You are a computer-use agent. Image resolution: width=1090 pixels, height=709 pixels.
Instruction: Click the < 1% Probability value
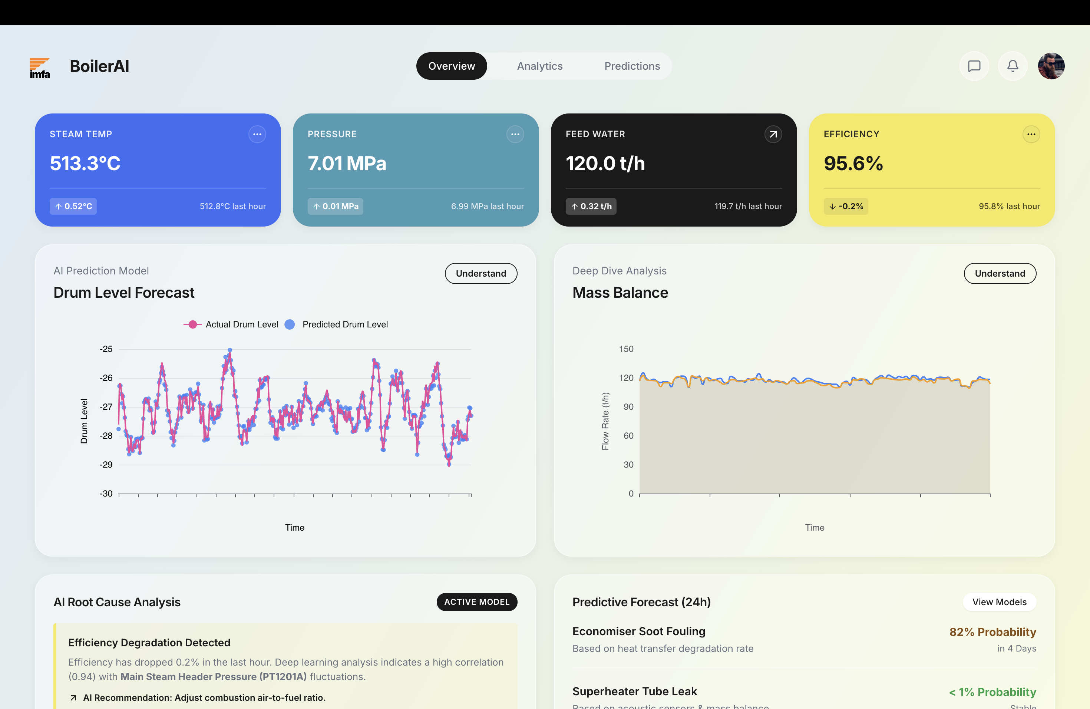992,692
